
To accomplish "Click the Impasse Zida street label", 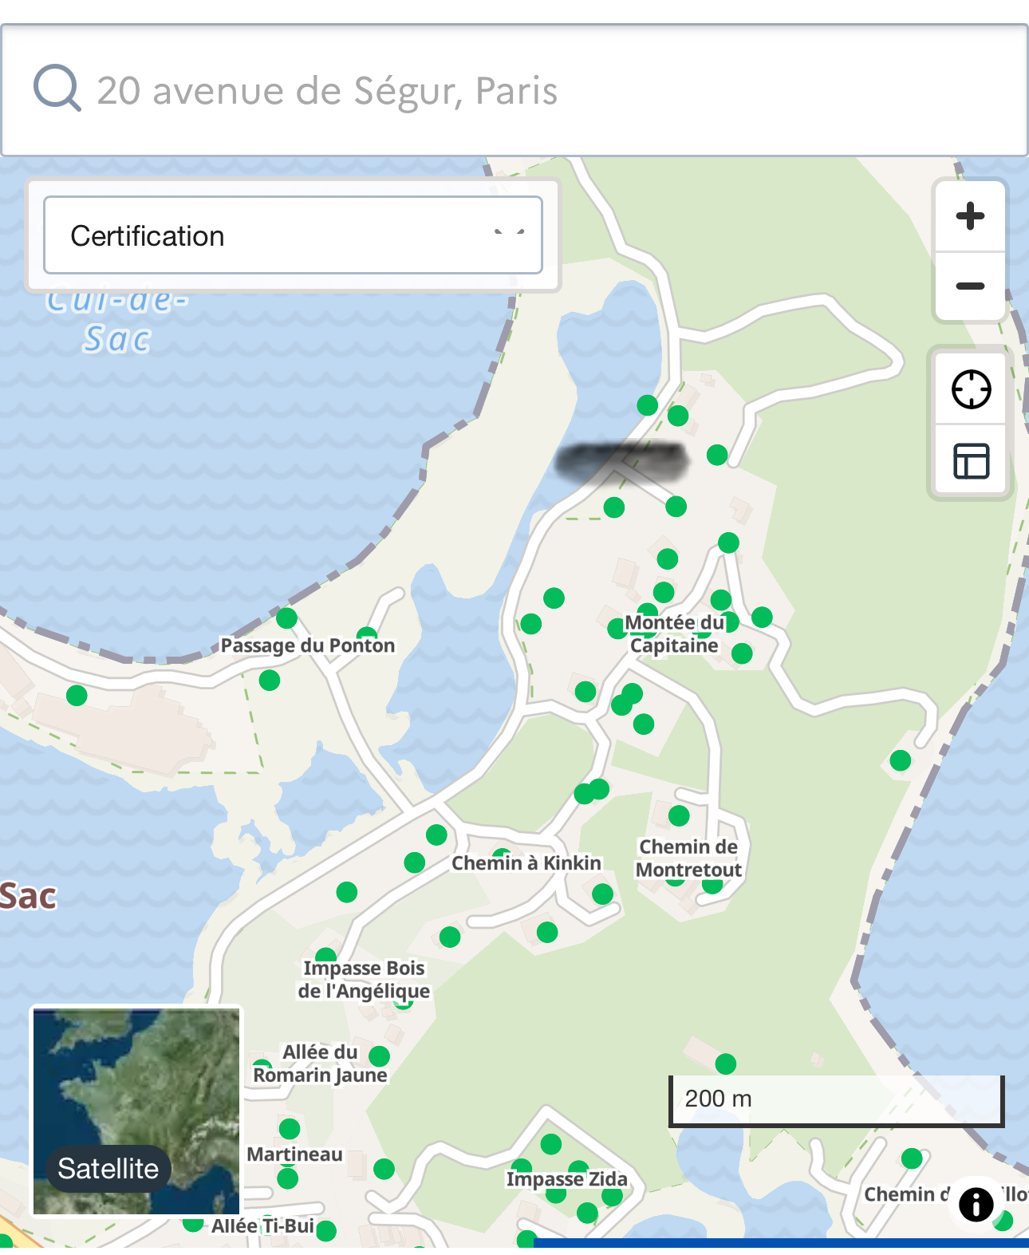I will pyautogui.click(x=567, y=1179).
